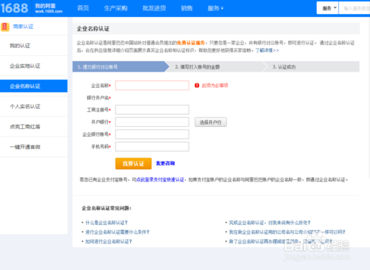The image size is (370, 270).
Task: Click the red error icon beside 此项为必填项
Action: [x=197, y=86]
